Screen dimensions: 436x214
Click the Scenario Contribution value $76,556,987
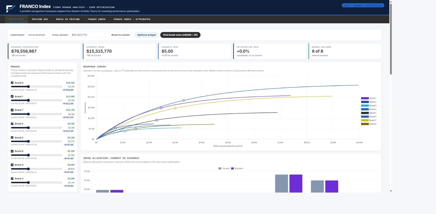(x=24, y=51)
